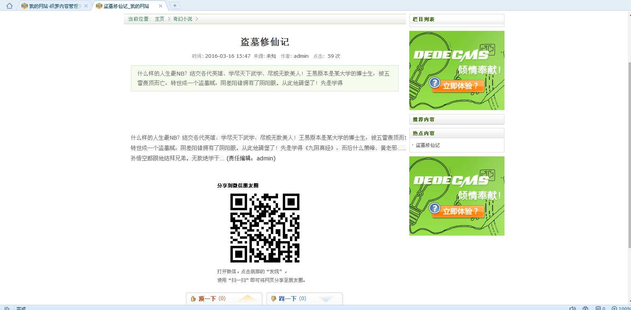
Task: Click the publish time 2016-03-16 15:47
Action: 228,56
